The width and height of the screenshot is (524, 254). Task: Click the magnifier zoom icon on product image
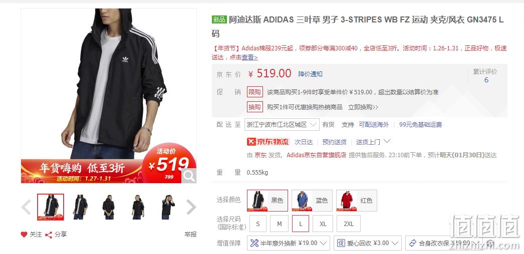point(188,176)
